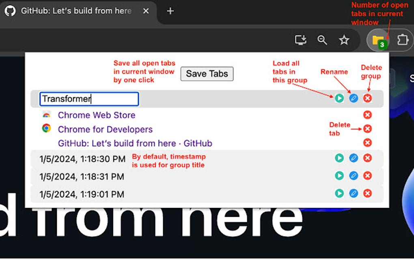Screen dimensions: 414x259
Task: Delete the Chrome Web Store saved tab
Action: (x=367, y=115)
